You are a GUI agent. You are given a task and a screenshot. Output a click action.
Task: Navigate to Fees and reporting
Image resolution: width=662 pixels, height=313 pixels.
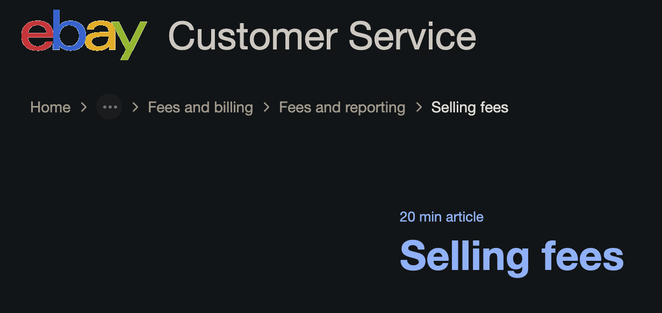pos(342,107)
